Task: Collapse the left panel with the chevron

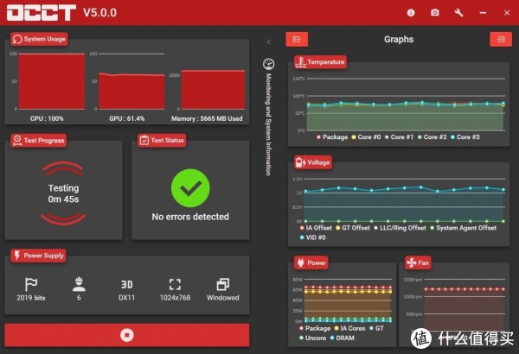Action: [x=269, y=41]
